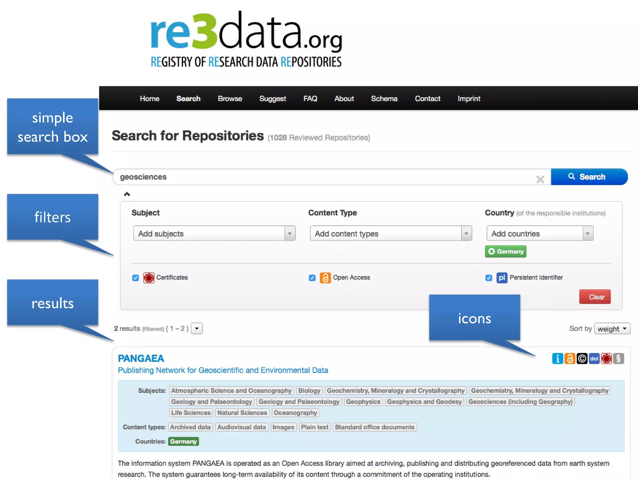
Task: Click the pi Persistent Identifier filter icon
Action: tap(502, 278)
